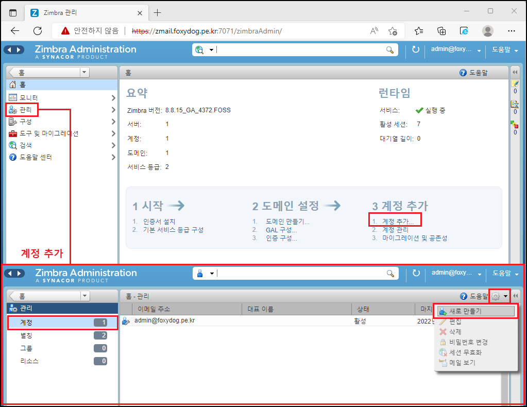Image resolution: width=527 pixels, height=407 pixels.
Task: Refresh the lower Zimbra admin view
Action: pyautogui.click(x=416, y=273)
